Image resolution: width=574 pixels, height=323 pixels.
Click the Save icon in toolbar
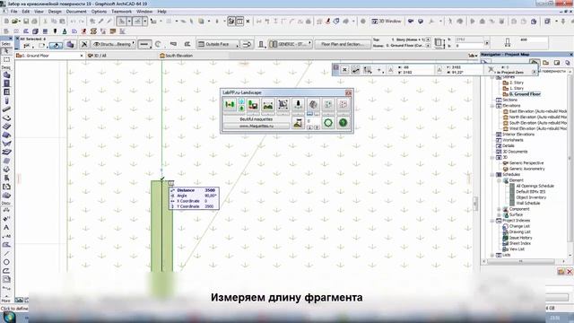click(x=26, y=22)
